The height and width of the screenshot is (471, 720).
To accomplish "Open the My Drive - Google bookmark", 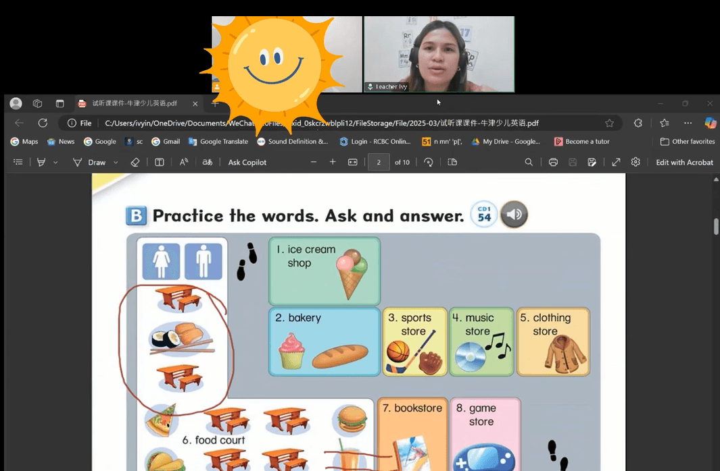I will (x=506, y=142).
